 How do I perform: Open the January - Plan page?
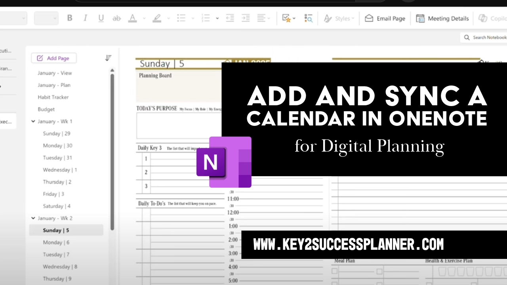pos(54,85)
